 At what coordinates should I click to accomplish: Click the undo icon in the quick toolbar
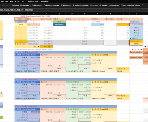tap(3, 5)
